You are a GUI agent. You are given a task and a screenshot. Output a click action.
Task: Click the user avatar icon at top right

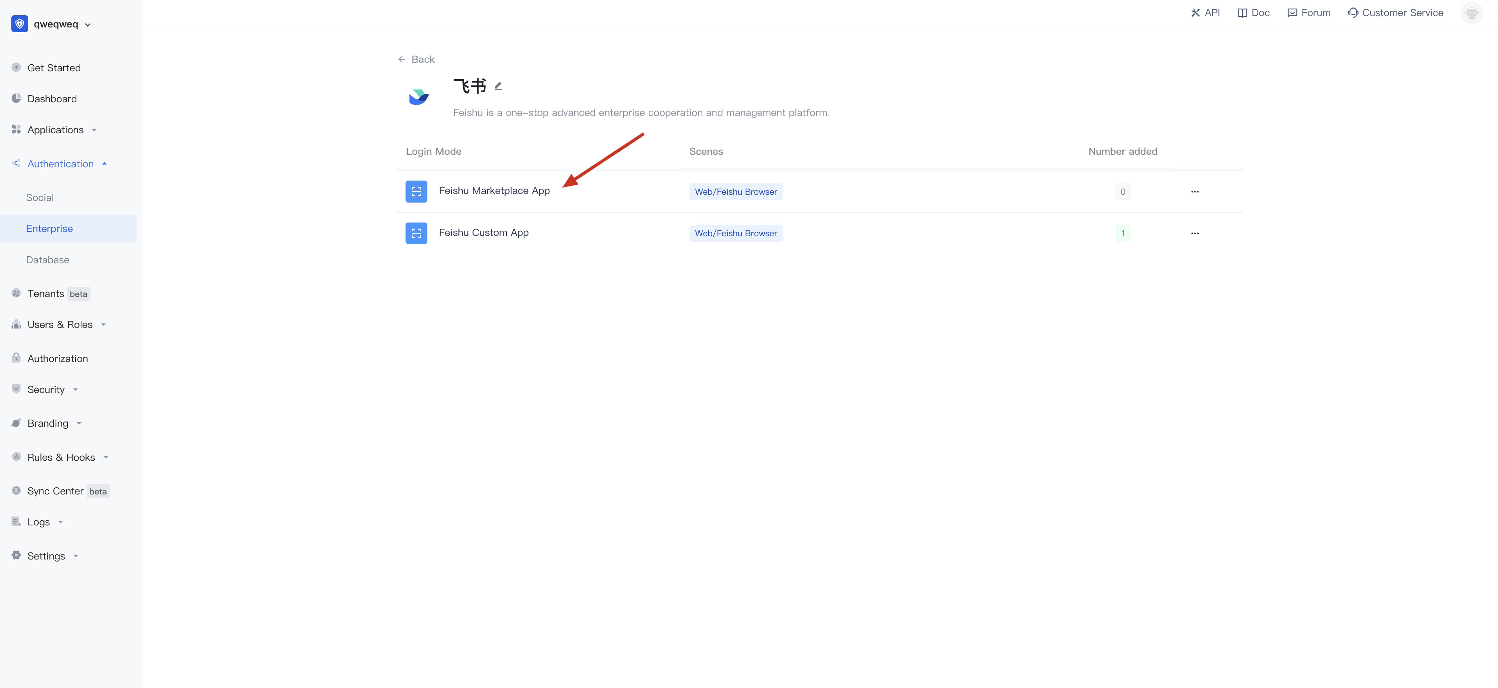(x=1471, y=13)
